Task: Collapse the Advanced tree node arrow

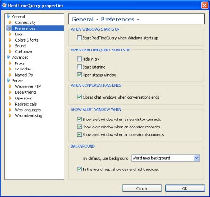Action: 8,57
